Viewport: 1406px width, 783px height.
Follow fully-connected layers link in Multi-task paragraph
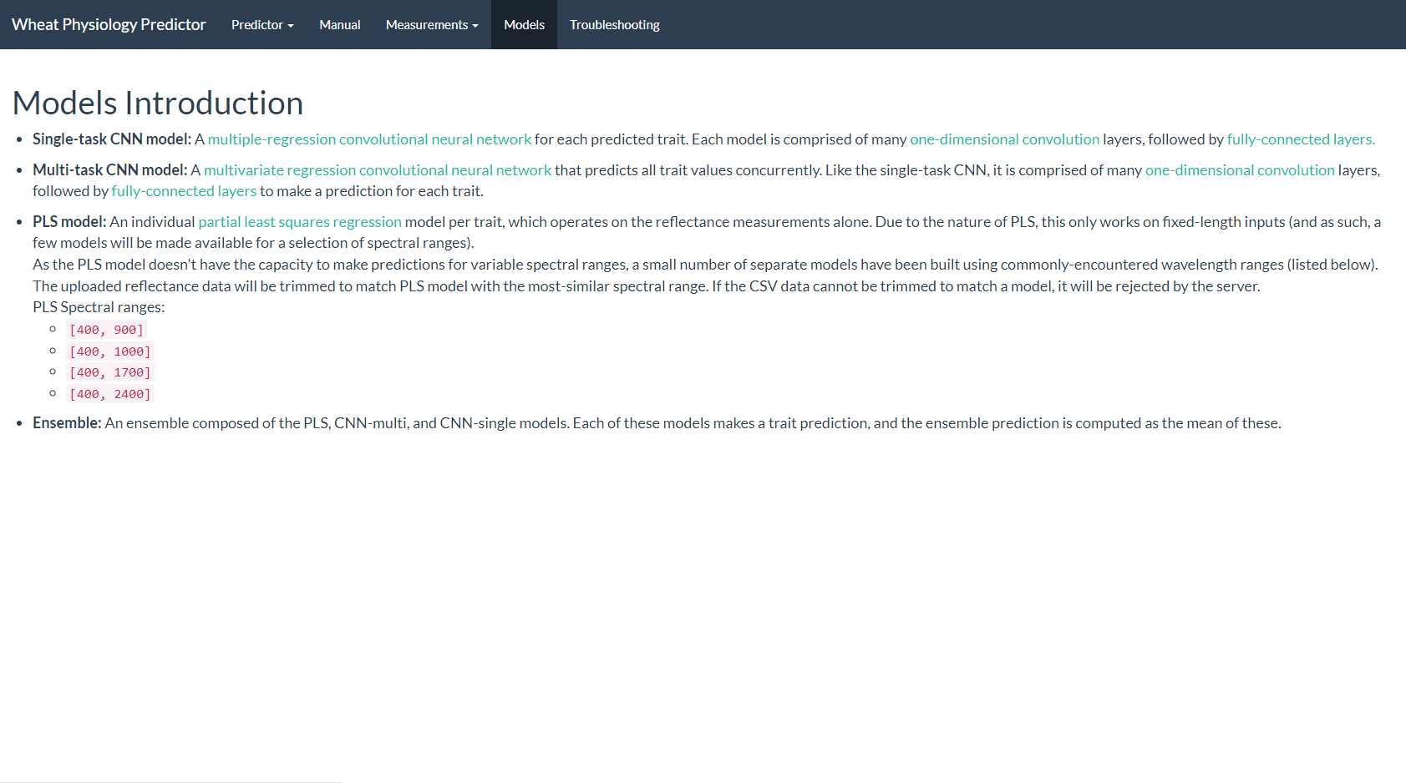click(x=184, y=191)
